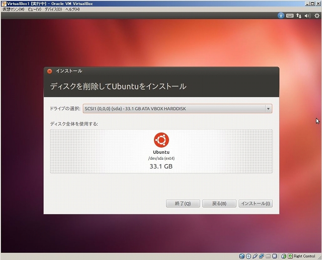Minimize the VirtualBox window
The image size is (322, 260).
click(307, 4)
